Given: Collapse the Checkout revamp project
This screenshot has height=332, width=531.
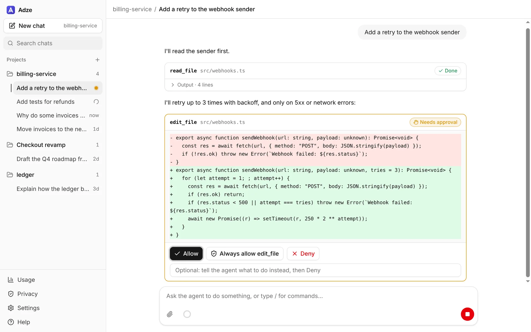Looking at the screenshot, I should [53, 145].
